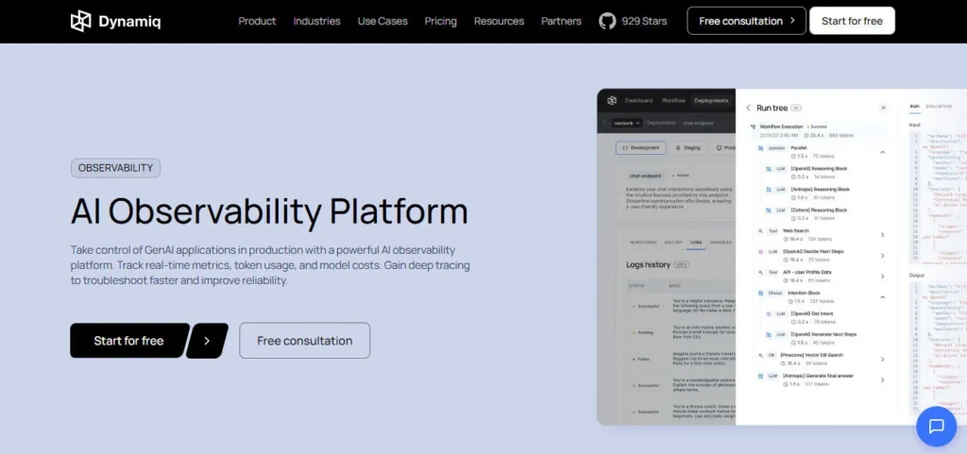Expand the Vector DB Search row

pyautogui.click(x=883, y=359)
